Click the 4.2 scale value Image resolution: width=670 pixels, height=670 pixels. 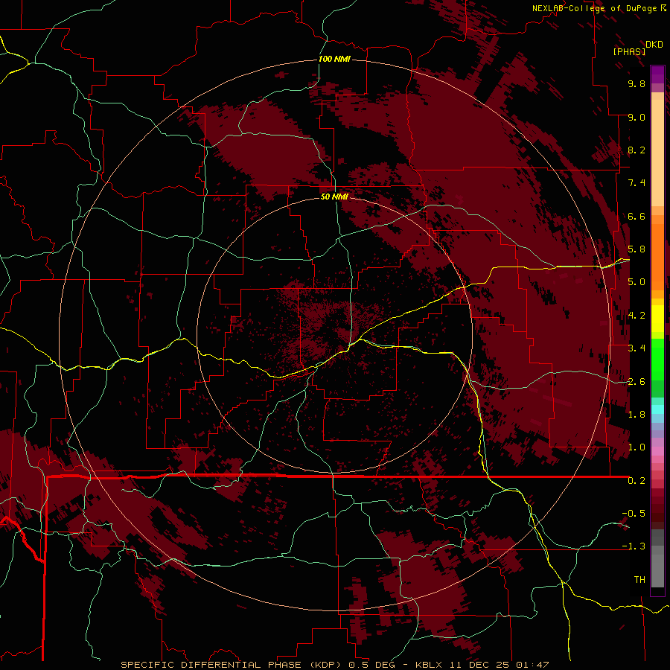point(636,316)
